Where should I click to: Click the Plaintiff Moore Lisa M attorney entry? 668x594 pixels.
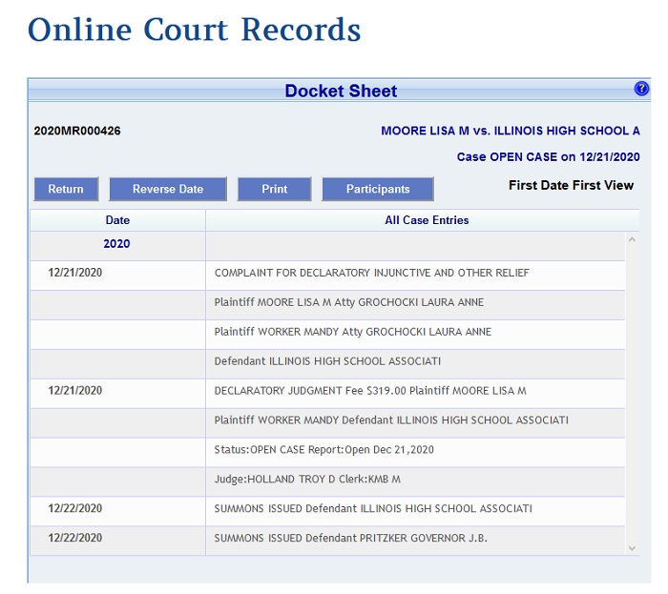point(348,302)
